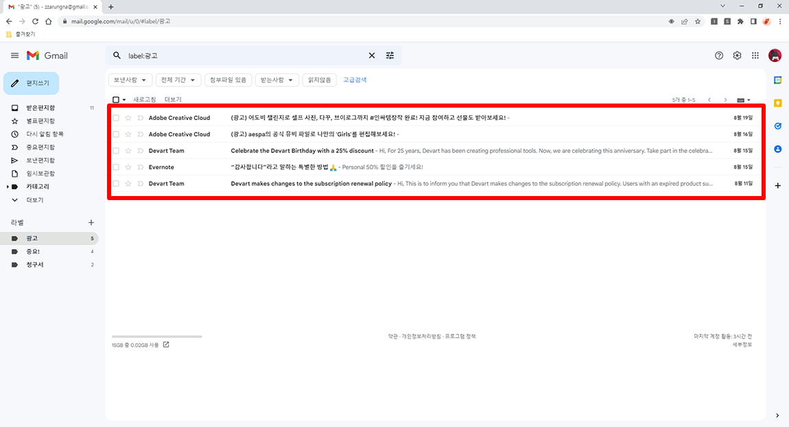This screenshot has width=789, height=427.
Task: Go to the newer page arrow
Action: pos(709,99)
